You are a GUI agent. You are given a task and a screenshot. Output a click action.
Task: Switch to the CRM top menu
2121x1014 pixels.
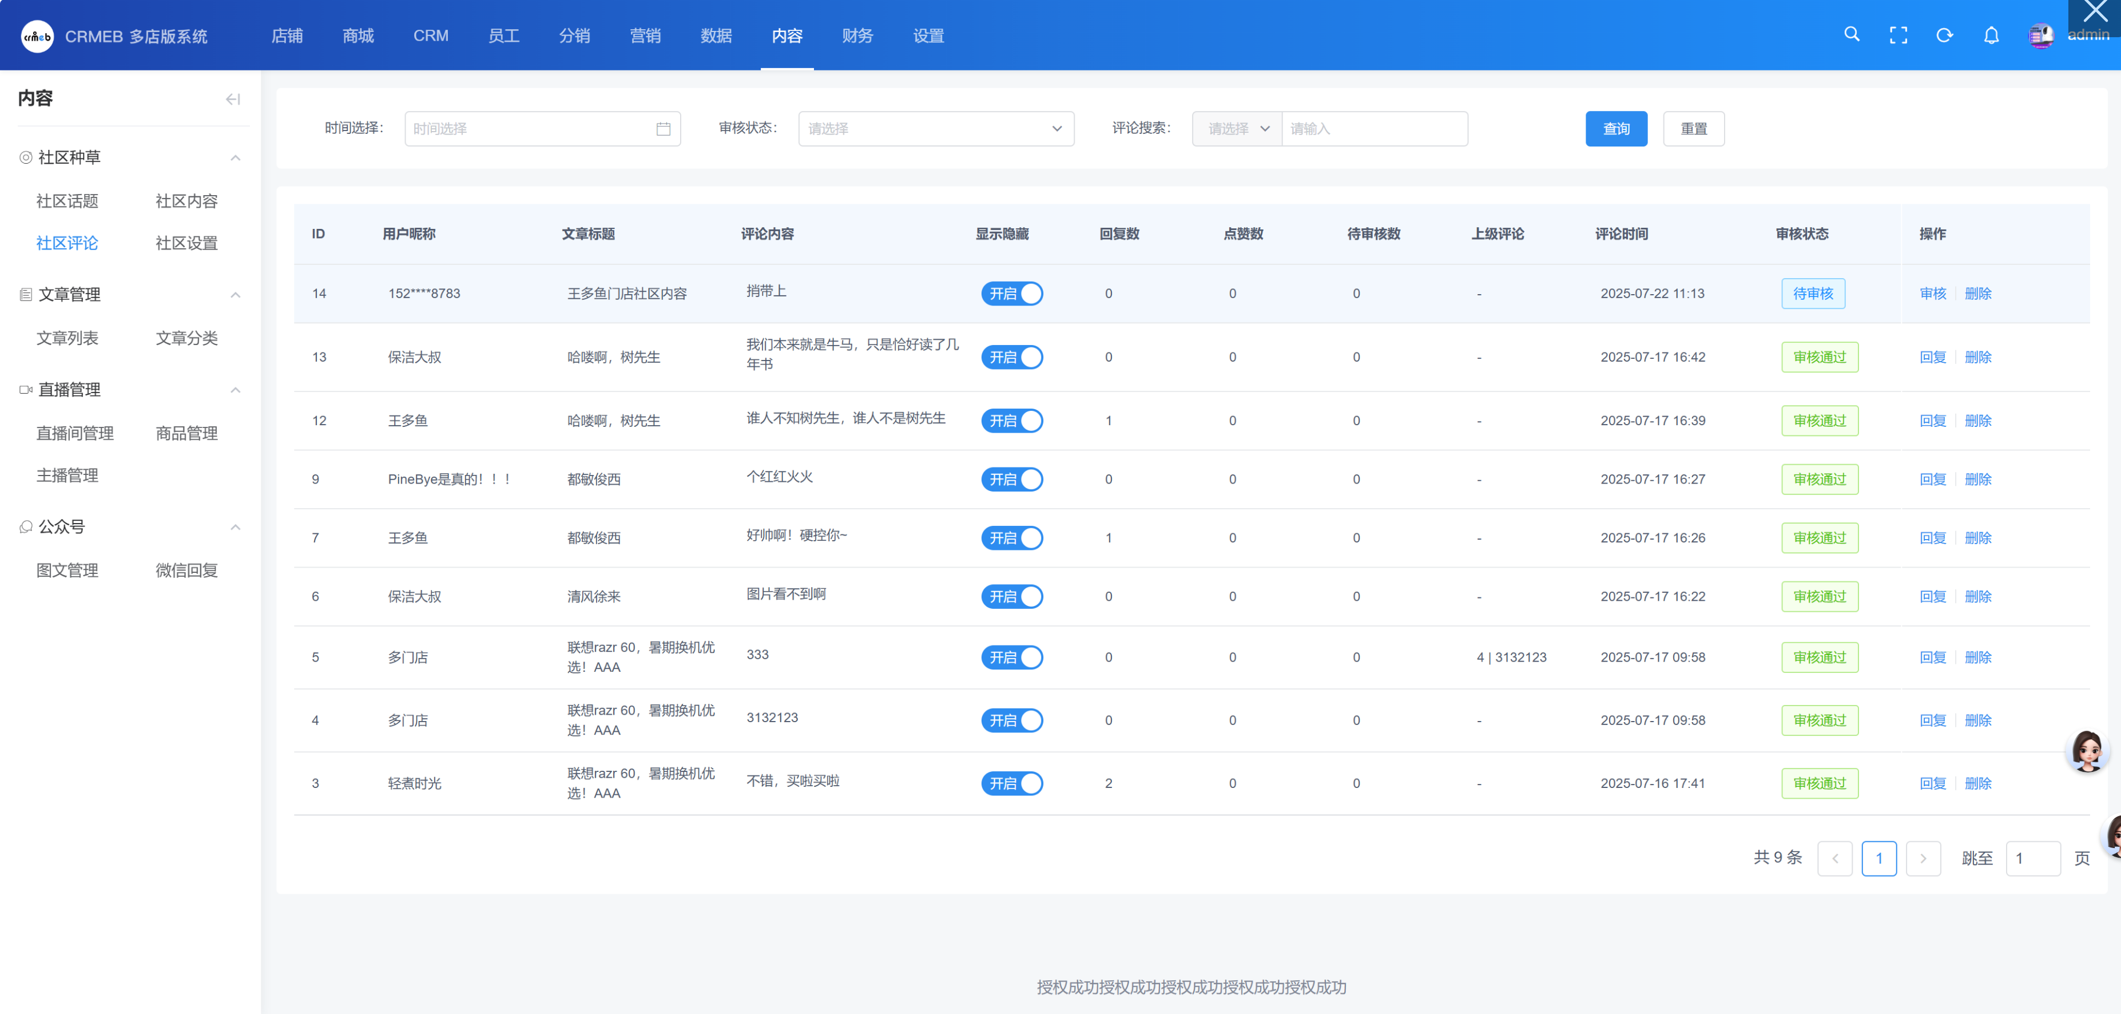pos(431,35)
